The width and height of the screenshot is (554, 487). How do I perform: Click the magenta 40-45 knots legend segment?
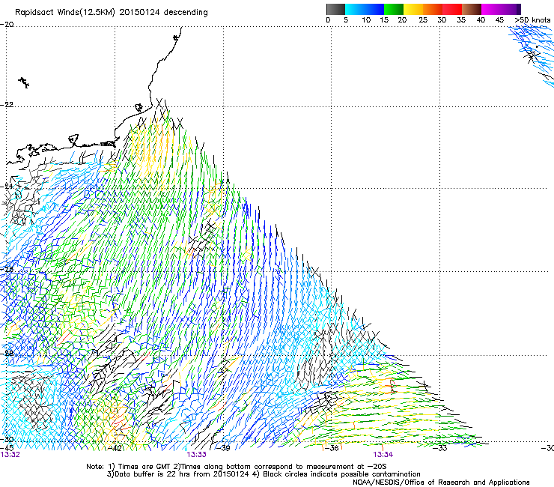[491, 9]
